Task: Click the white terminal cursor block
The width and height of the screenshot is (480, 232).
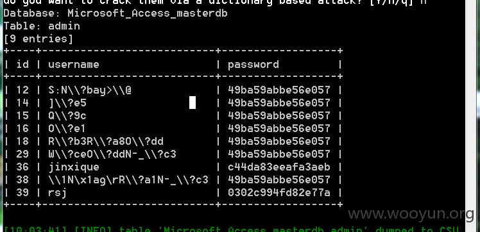Action: point(193,103)
